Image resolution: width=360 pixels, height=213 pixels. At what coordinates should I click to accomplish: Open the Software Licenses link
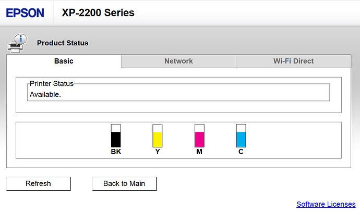[326, 204]
